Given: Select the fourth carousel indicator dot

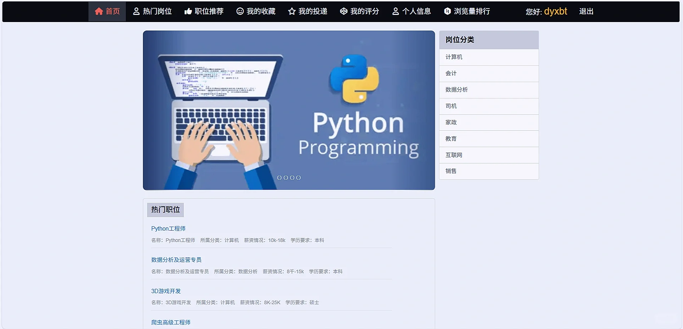Looking at the screenshot, I should pyautogui.click(x=299, y=178).
